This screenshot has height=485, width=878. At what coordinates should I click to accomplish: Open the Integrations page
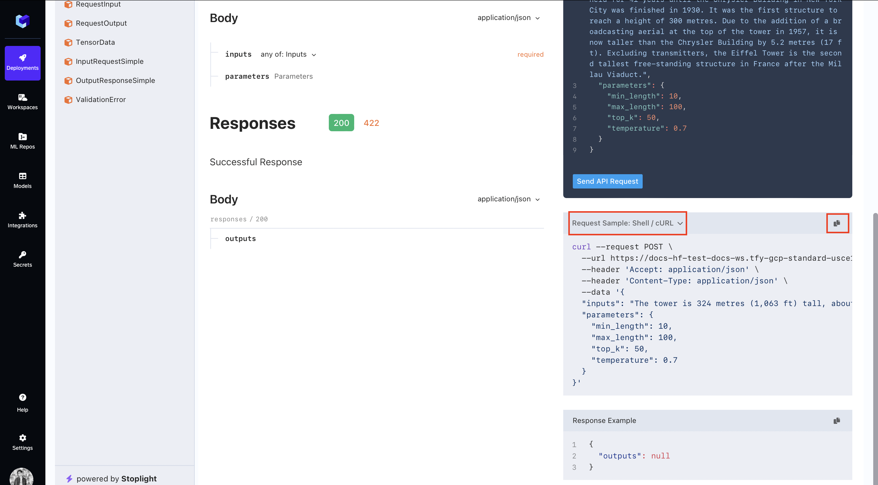(22, 220)
